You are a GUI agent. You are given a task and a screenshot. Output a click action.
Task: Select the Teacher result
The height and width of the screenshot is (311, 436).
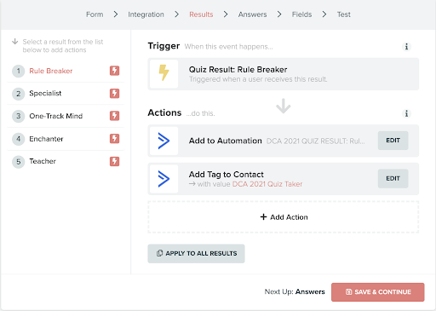click(x=66, y=161)
